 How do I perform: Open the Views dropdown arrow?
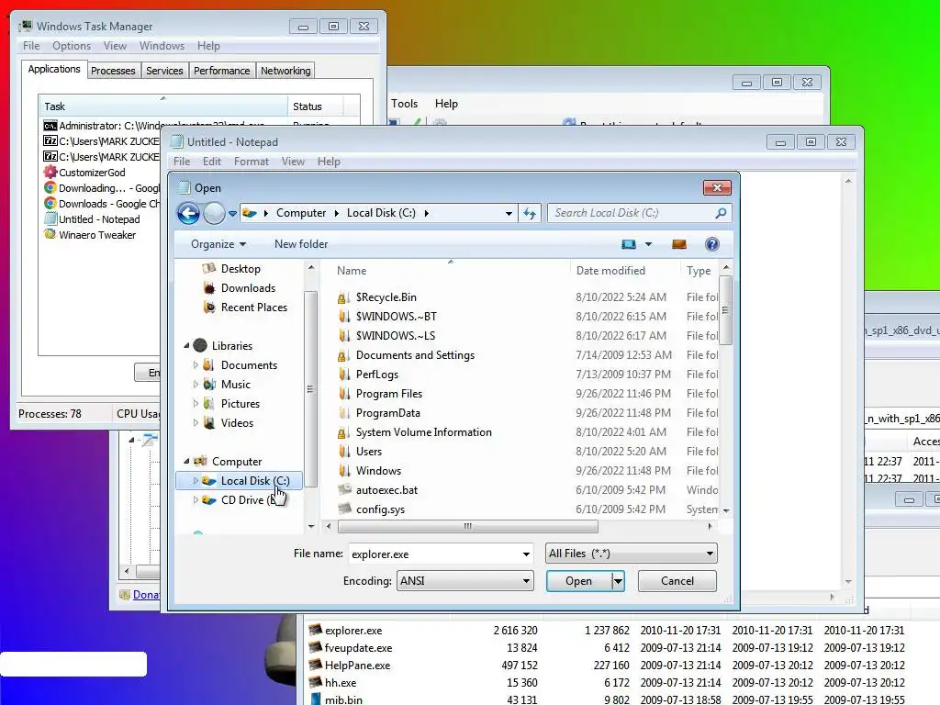648,244
